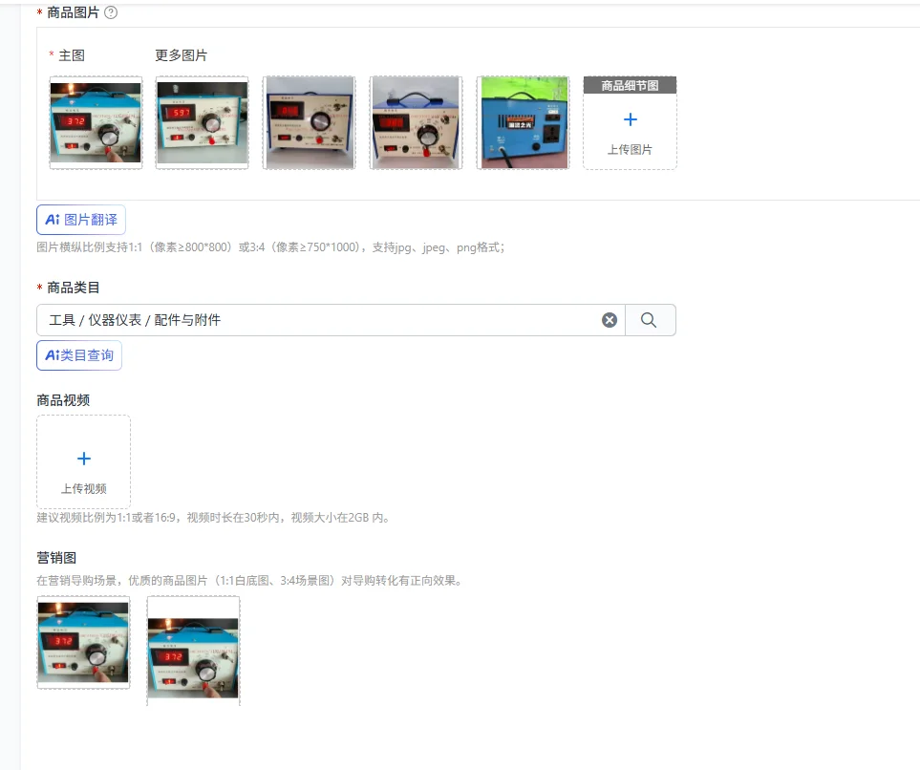Screen dimensions: 920x770
Task: Click the 商品细节图 header label
Action: [631, 85]
